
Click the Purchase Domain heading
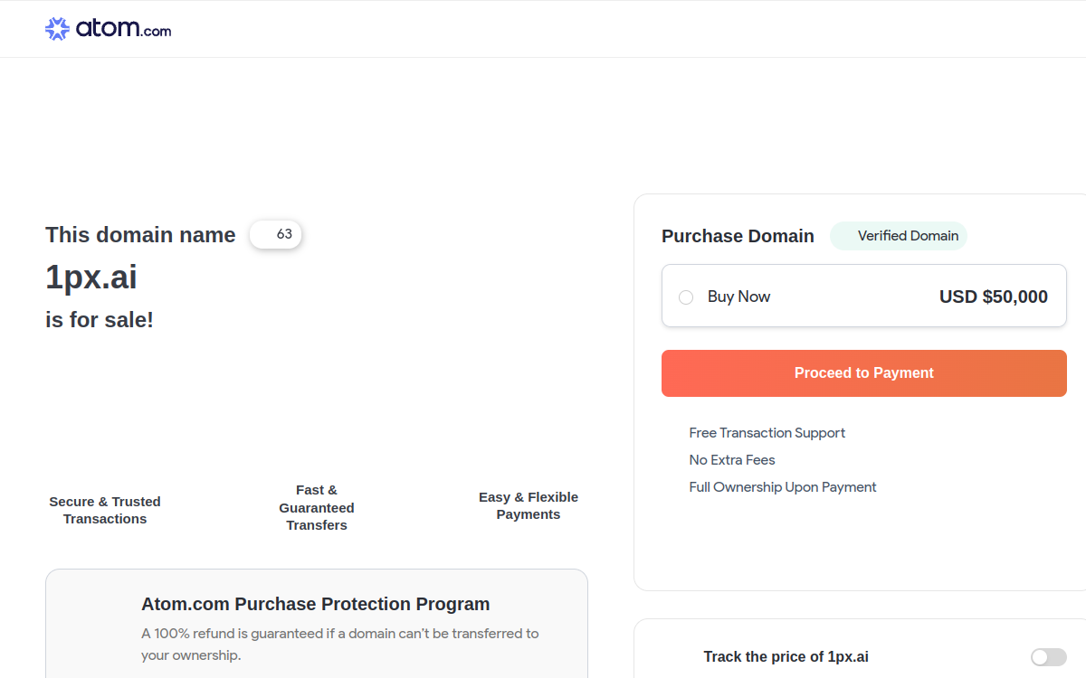[x=738, y=236]
